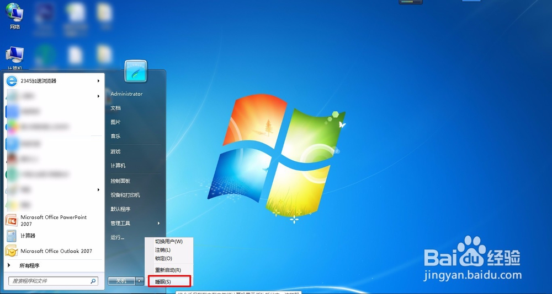The width and height of the screenshot is (552, 294).
Task: Open Administrator user folder
Action: coord(126,94)
